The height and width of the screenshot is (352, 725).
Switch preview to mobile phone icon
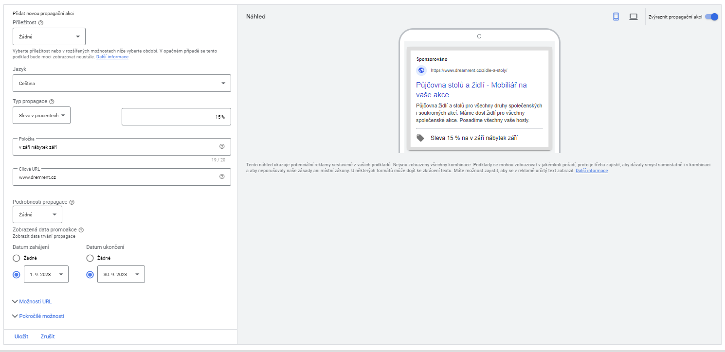tap(616, 17)
